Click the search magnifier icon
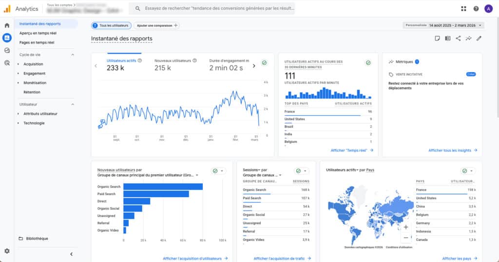Screen dimensions: 499x262 coord(137,9)
